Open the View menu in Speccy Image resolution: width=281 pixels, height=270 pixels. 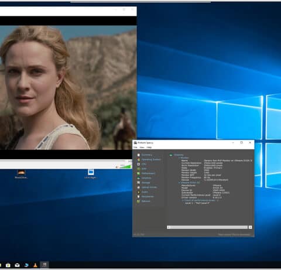tap(142, 148)
